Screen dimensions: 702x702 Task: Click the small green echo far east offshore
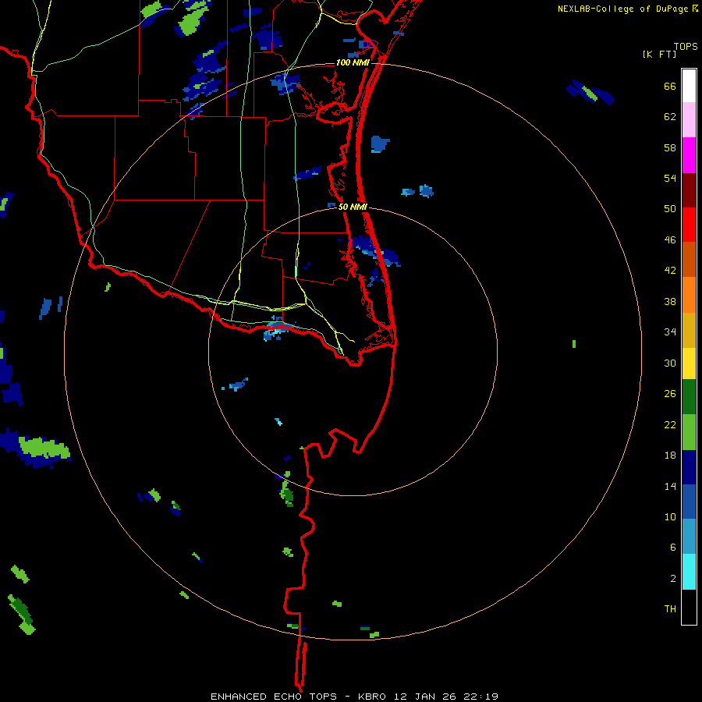(574, 344)
